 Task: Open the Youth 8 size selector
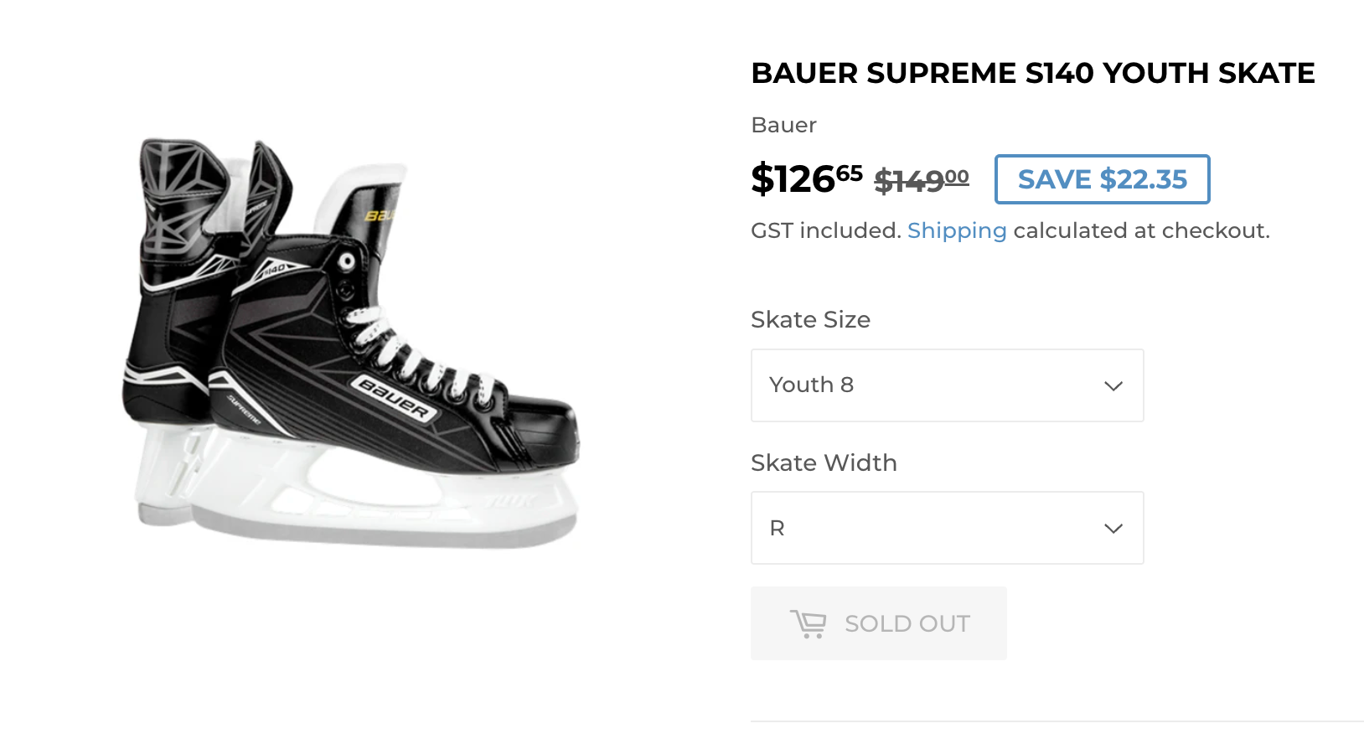947,385
